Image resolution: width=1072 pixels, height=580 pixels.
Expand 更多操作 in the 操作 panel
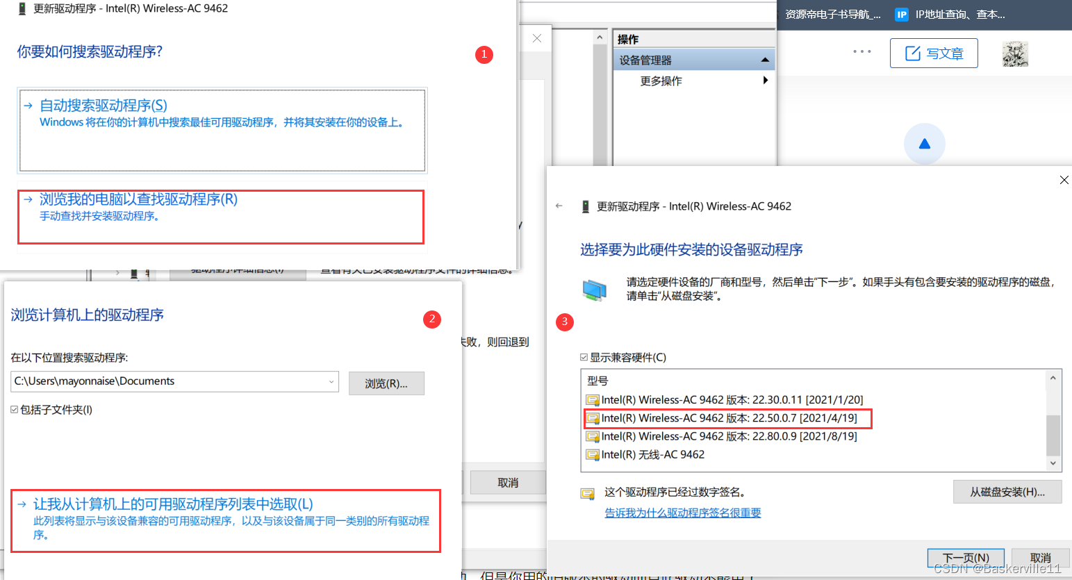point(765,81)
